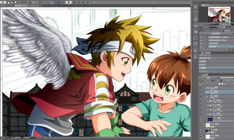Viewport: 234px width, 140px height.
Task: Hide the bottom white-thumbnail layer
Action: click(200, 137)
